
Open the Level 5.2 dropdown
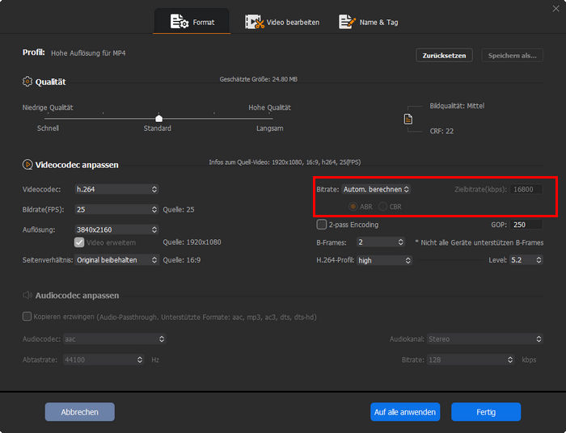pos(526,260)
